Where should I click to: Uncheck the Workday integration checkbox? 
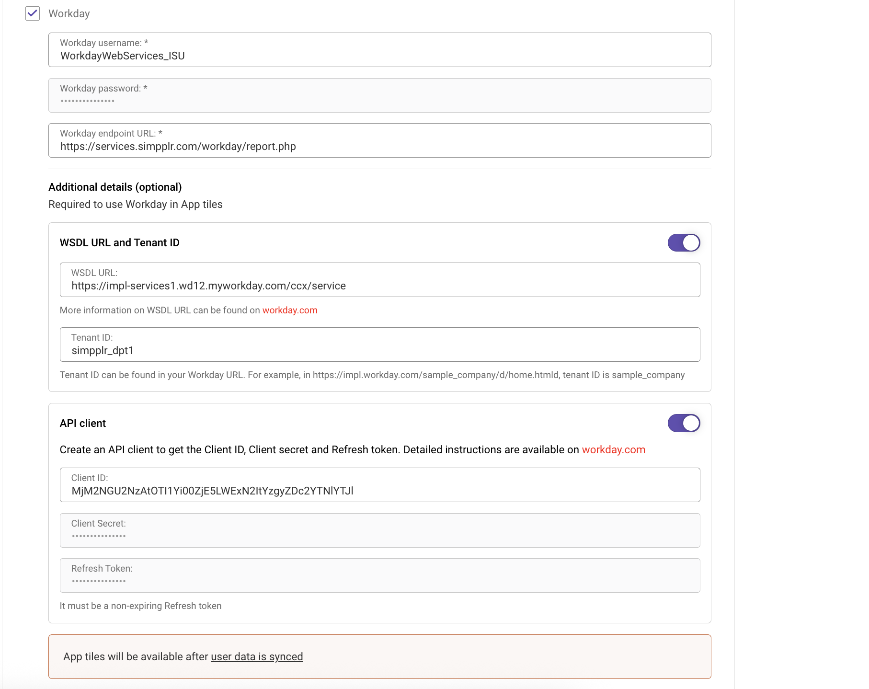click(32, 14)
